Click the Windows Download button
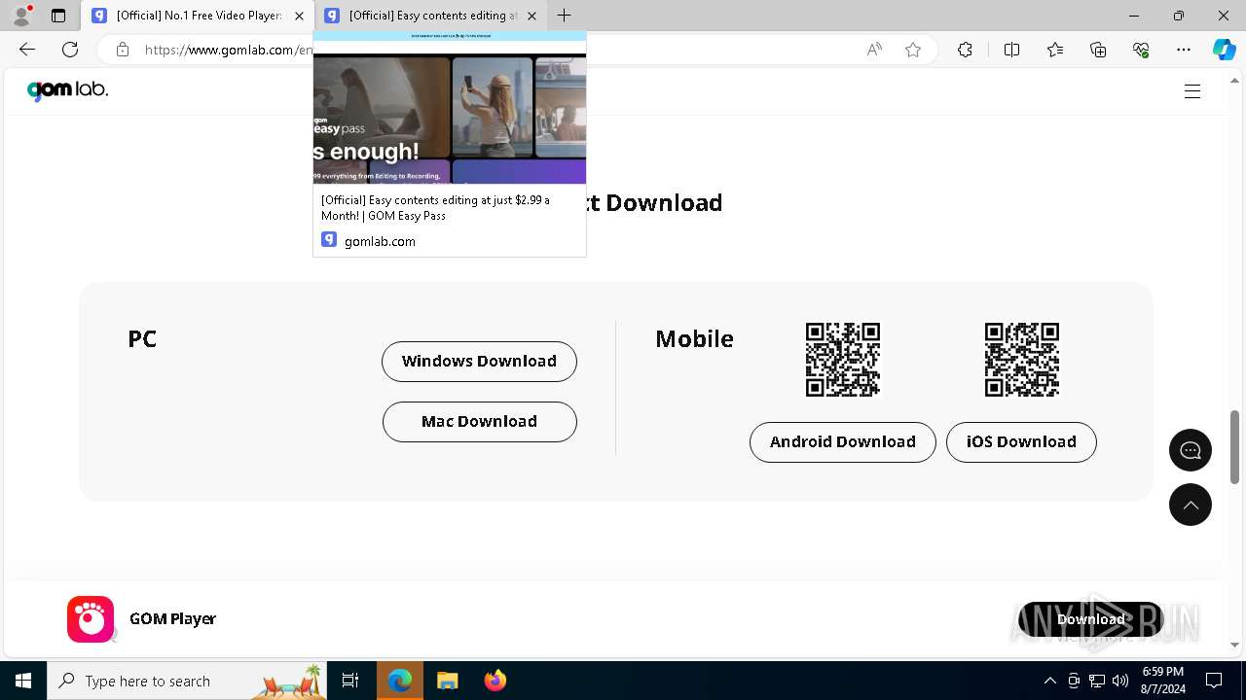 (x=479, y=361)
